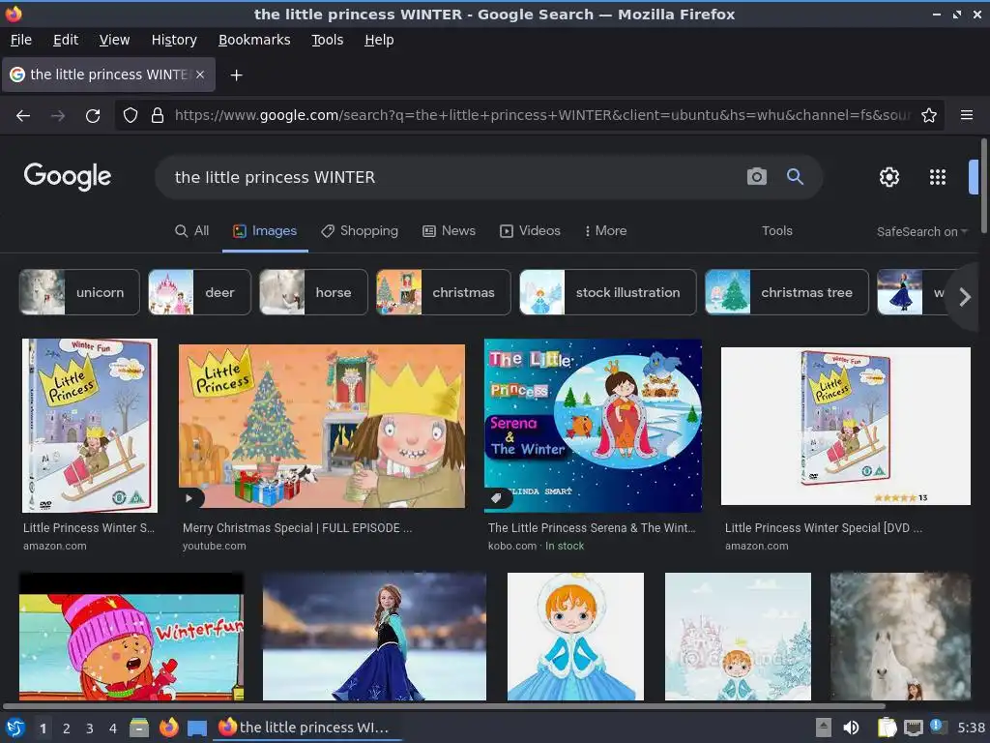Open the File menu

[x=21, y=40]
